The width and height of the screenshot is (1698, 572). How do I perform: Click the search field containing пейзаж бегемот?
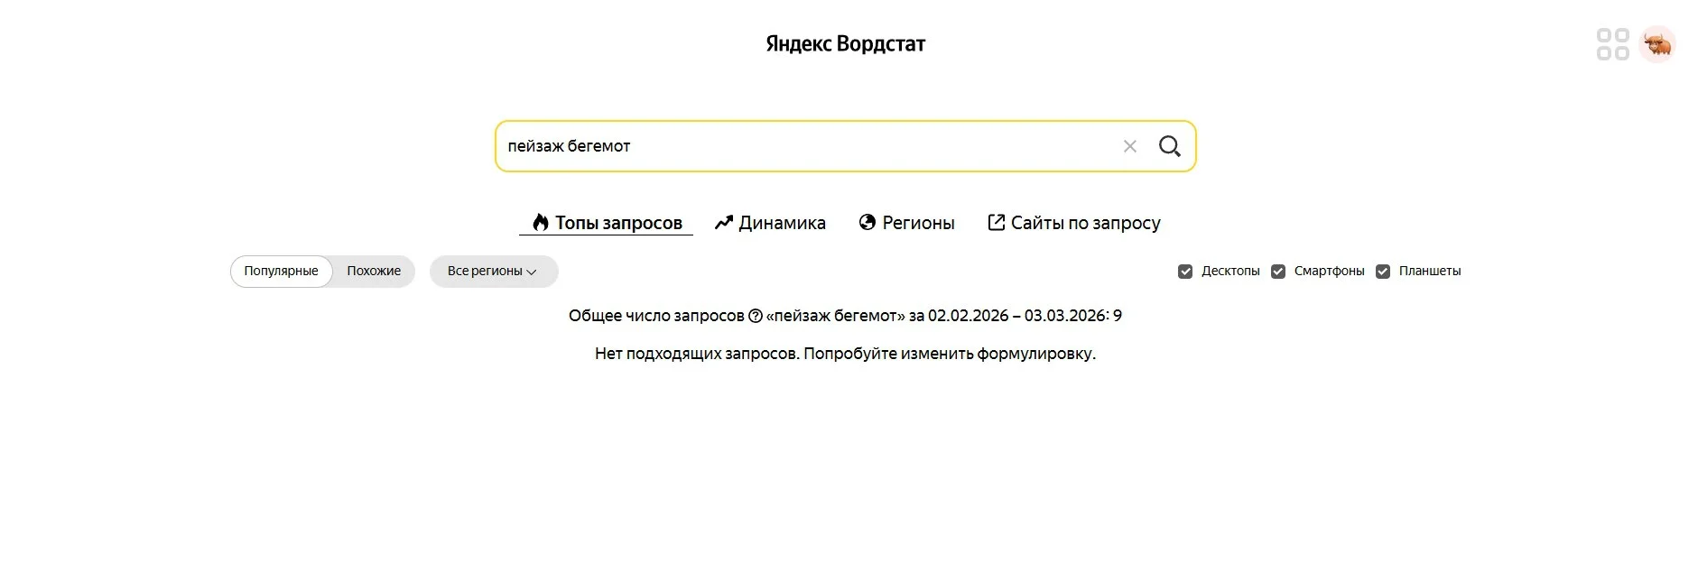pyautogui.click(x=803, y=146)
